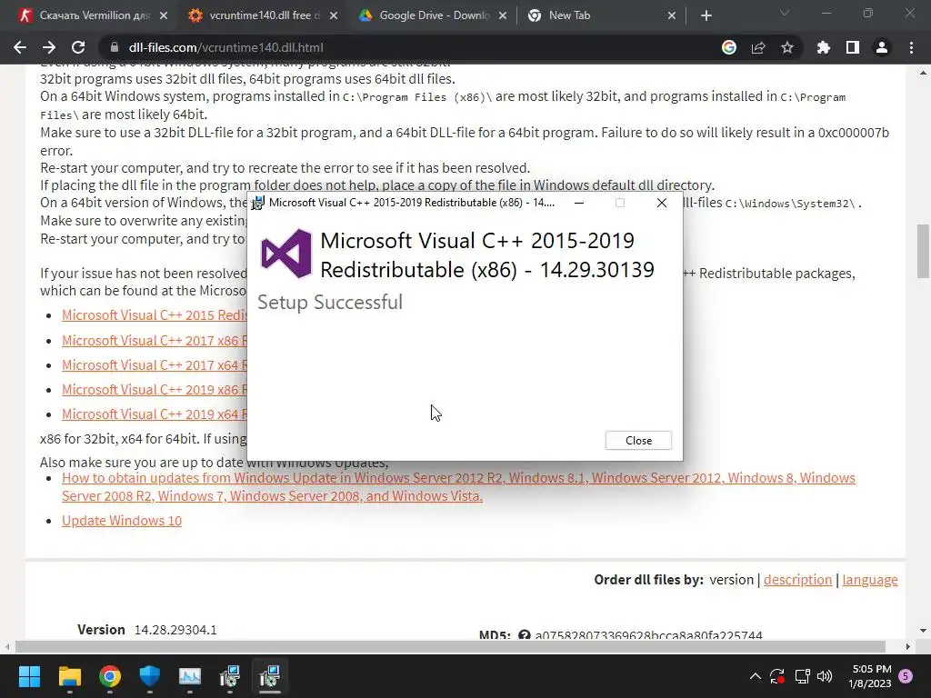
Task: Close the Visual C++ setup dialog with Close button
Action: coord(638,441)
